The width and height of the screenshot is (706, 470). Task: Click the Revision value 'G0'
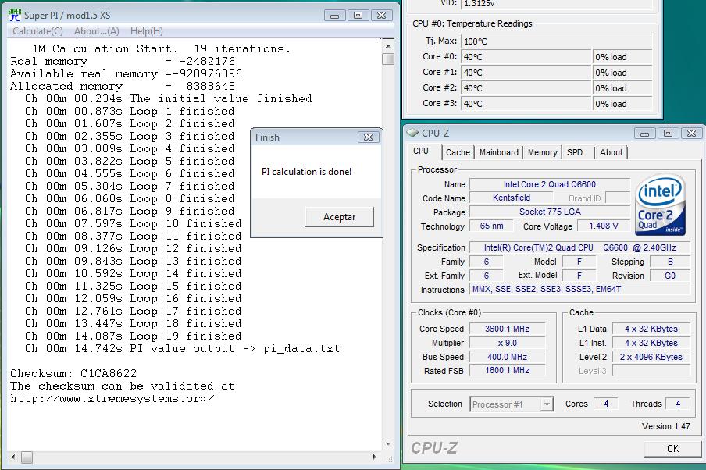click(670, 276)
